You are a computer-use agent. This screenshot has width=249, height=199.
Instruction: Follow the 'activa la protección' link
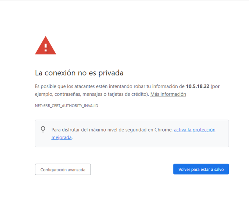pyautogui.click(x=194, y=130)
